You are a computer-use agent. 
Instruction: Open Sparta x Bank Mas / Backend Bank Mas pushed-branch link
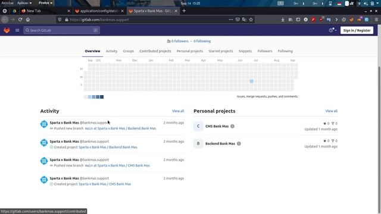click(x=127, y=128)
